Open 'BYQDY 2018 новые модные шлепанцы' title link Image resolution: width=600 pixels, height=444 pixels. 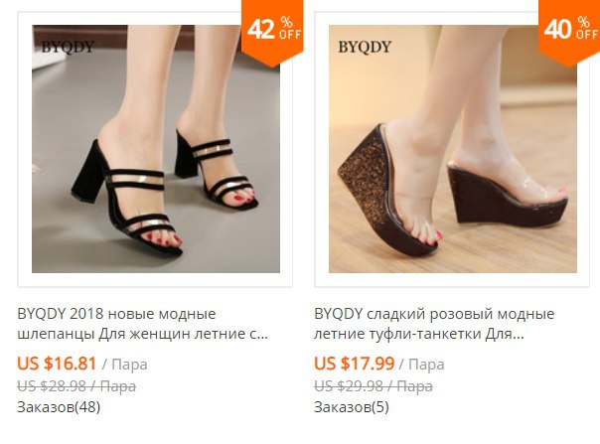click(x=143, y=324)
